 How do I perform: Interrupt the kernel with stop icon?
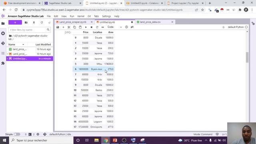tap(92, 27)
